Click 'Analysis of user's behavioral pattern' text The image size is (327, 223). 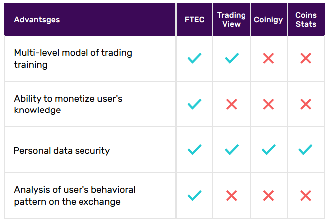tap(75, 196)
